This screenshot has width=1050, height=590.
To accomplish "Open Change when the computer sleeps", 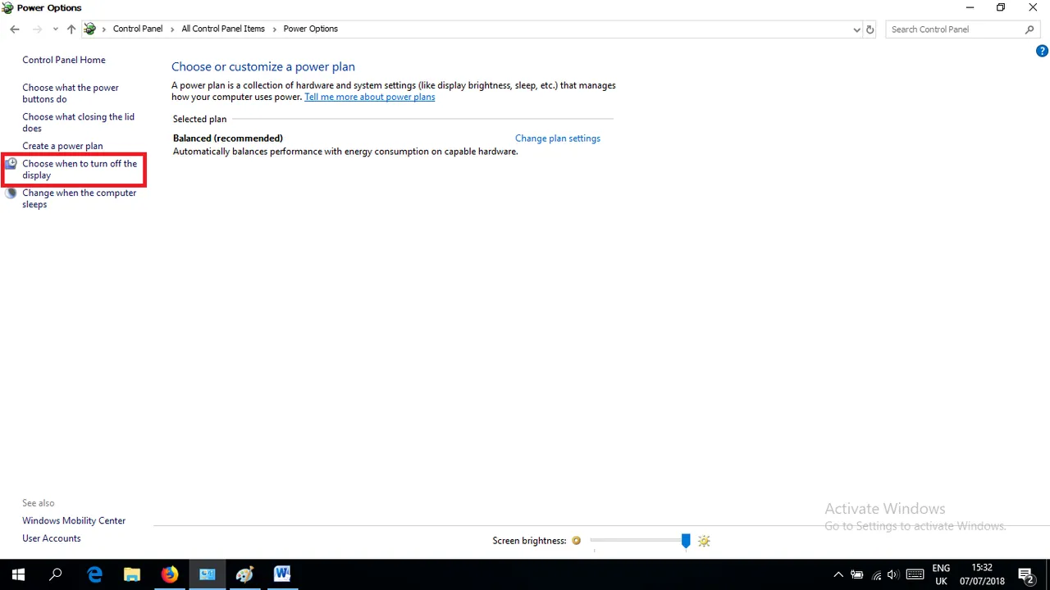I will tap(80, 199).
